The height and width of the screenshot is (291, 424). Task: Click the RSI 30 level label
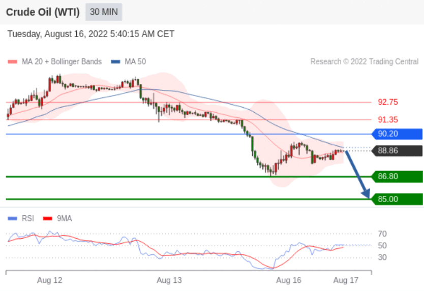[x=382, y=257]
